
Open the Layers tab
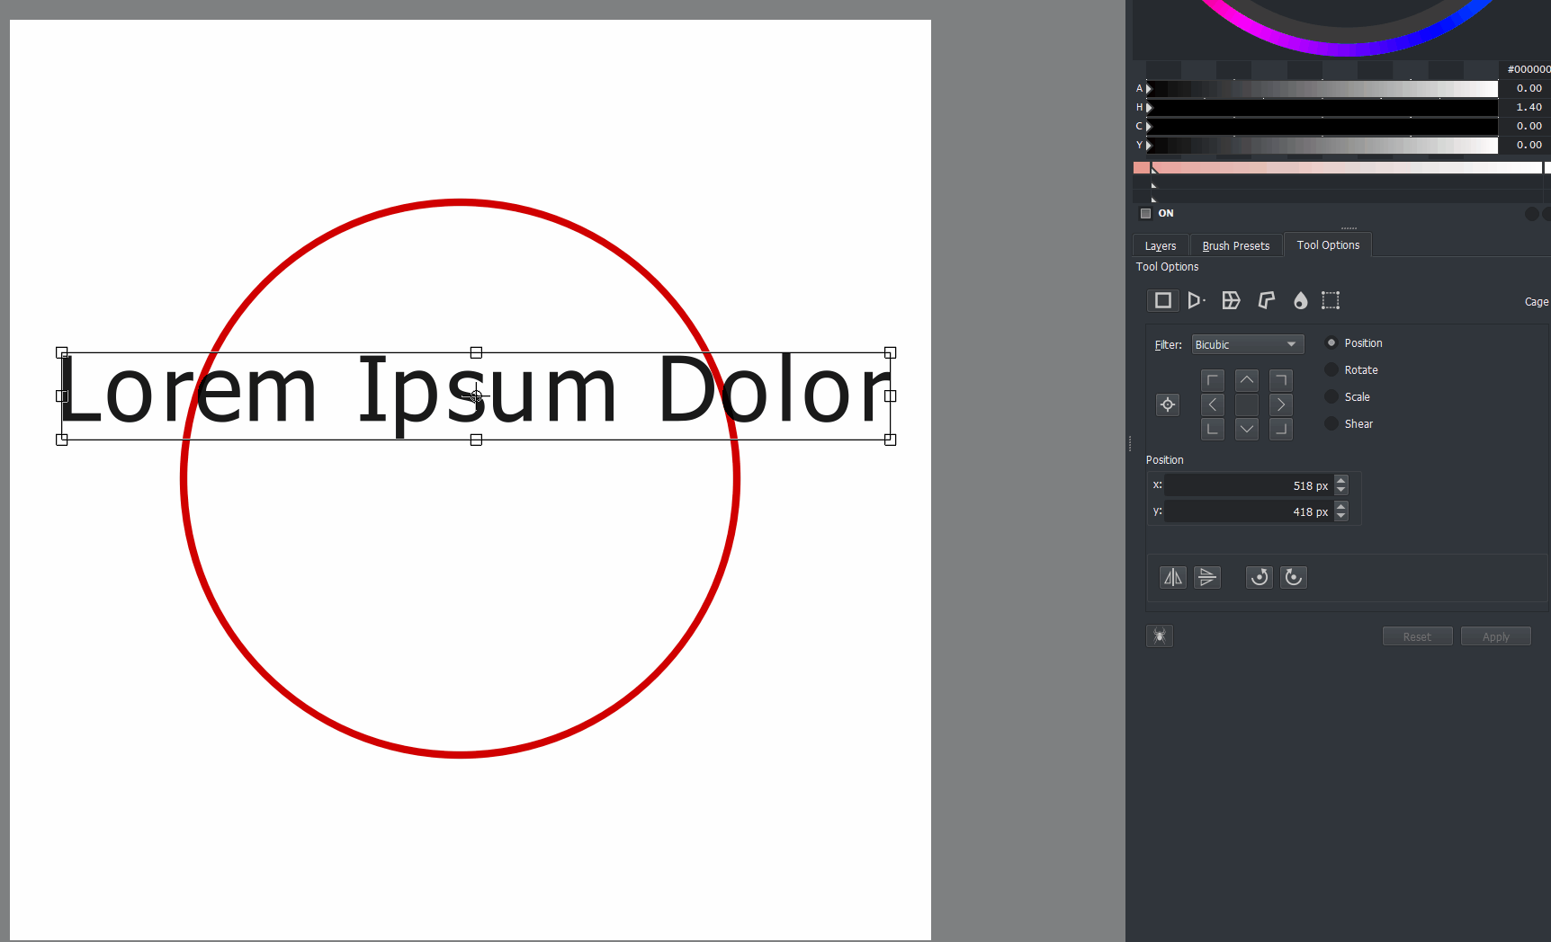click(x=1160, y=244)
